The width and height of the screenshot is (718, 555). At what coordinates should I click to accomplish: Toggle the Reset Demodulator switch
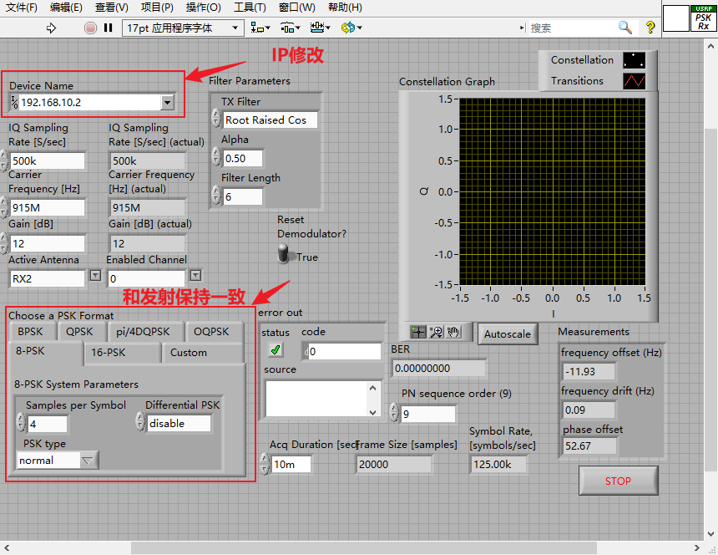pyautogui.click(x=284, y=253)
